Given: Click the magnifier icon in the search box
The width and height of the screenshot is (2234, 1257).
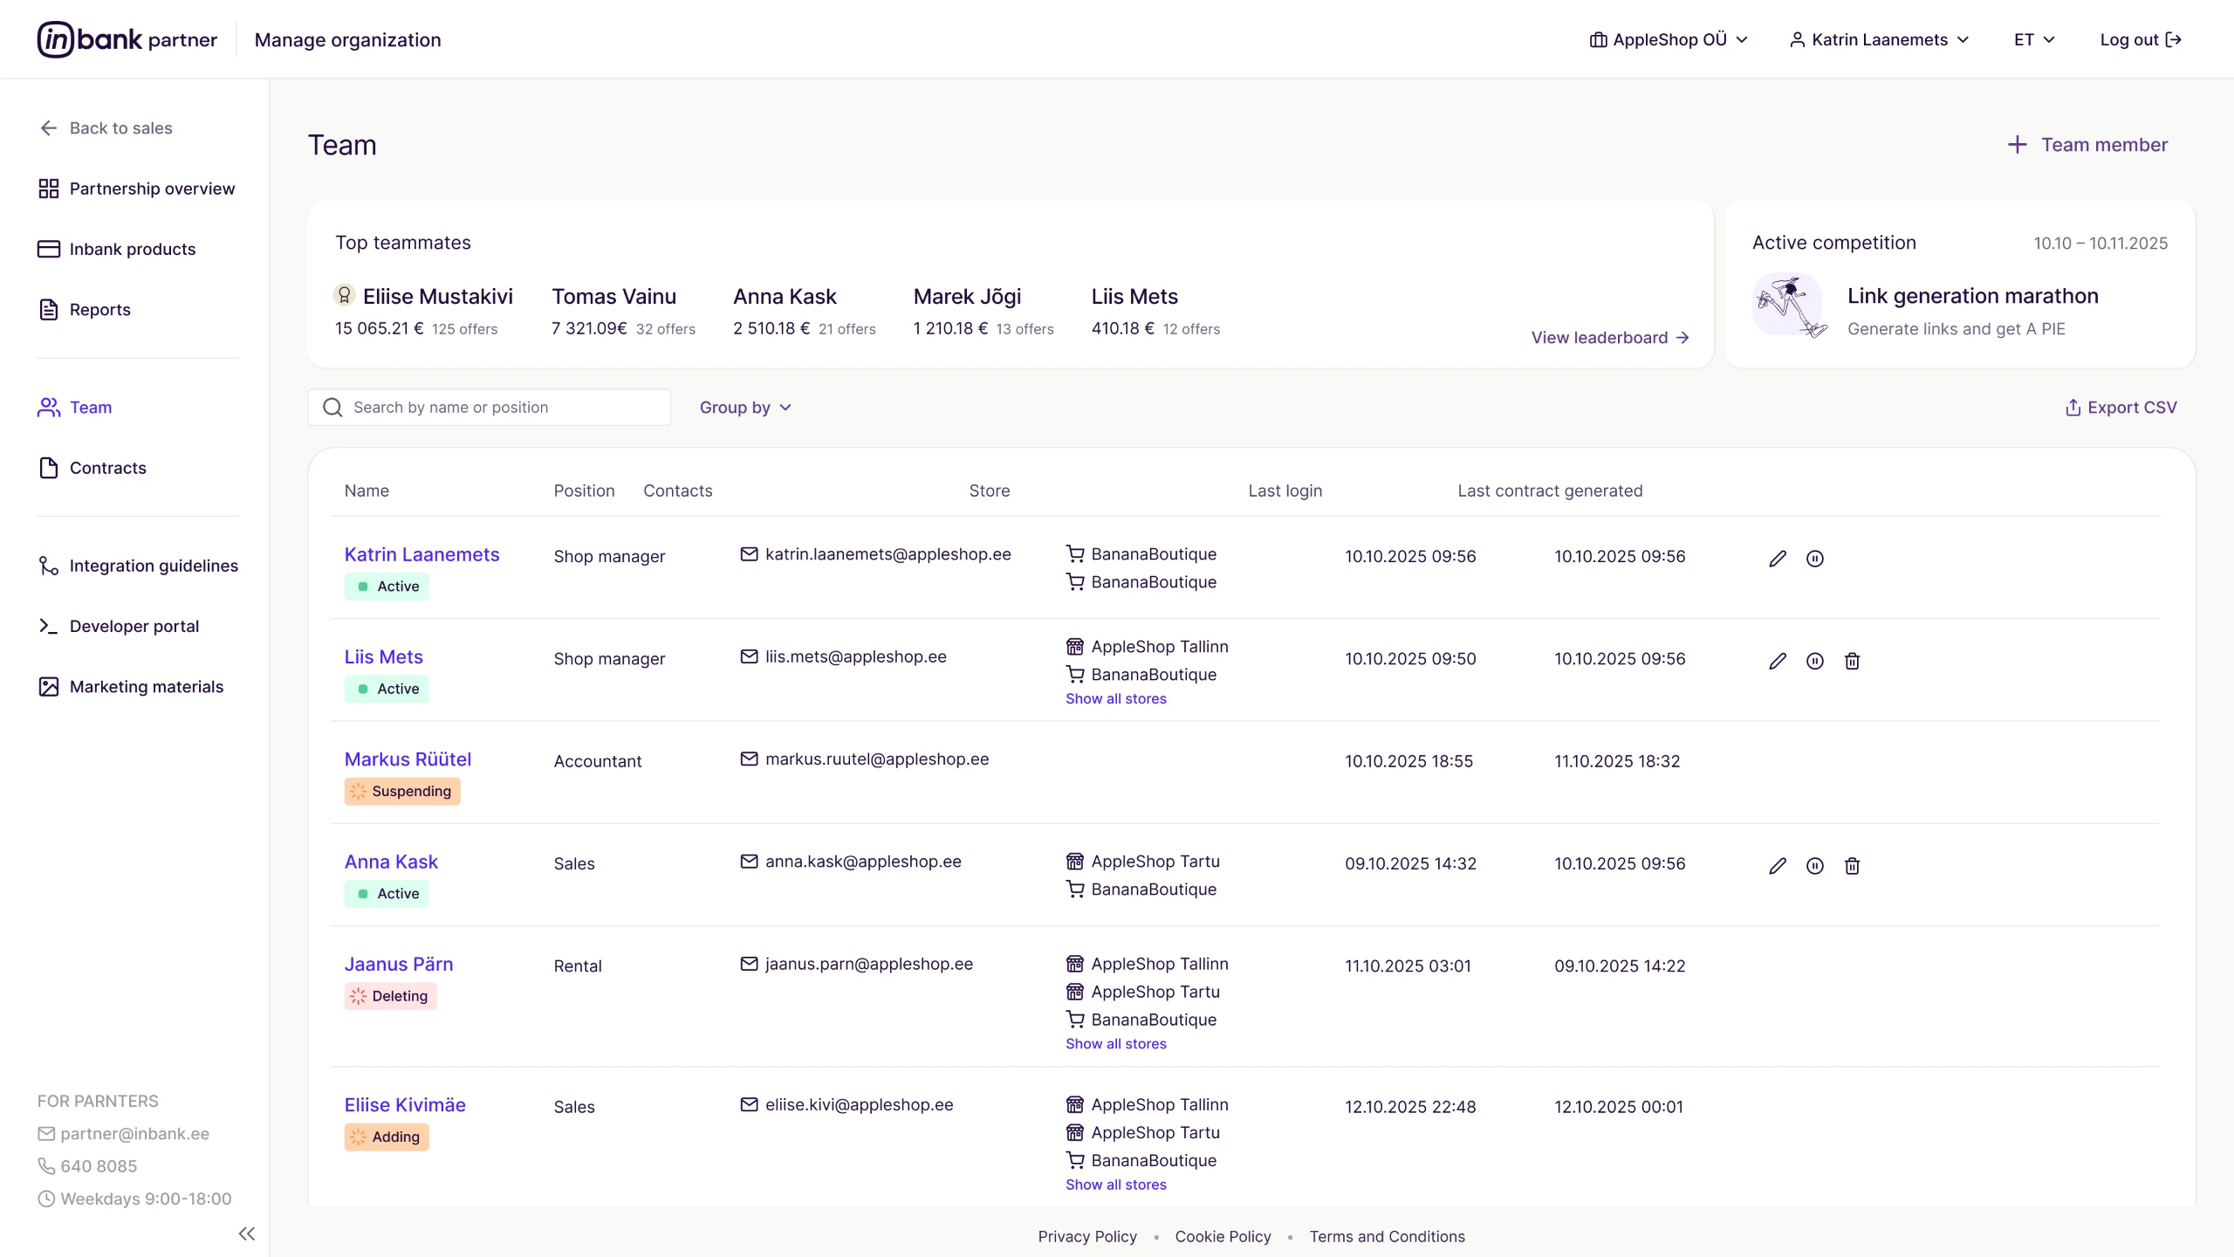Looking at the screenshot, I should click(x=332, y=408).
